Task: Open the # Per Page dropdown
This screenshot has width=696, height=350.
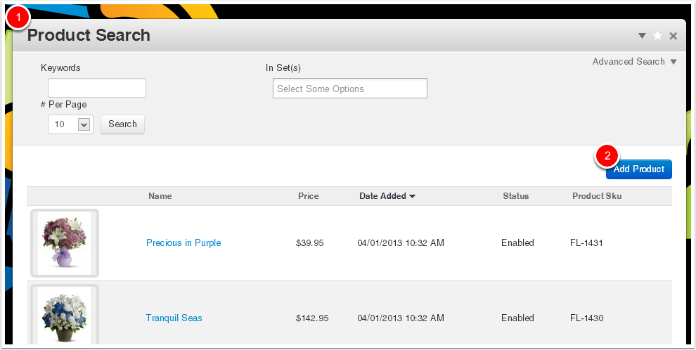Action: [70, 124]
